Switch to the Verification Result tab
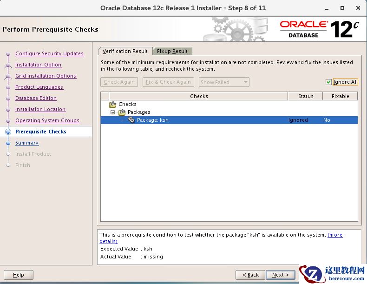This screenshot has width=367, height=284. 125,51
